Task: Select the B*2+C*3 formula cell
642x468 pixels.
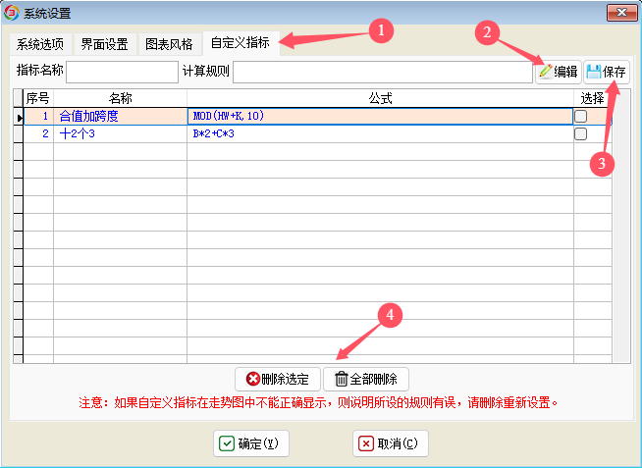Action: point(380,133)
